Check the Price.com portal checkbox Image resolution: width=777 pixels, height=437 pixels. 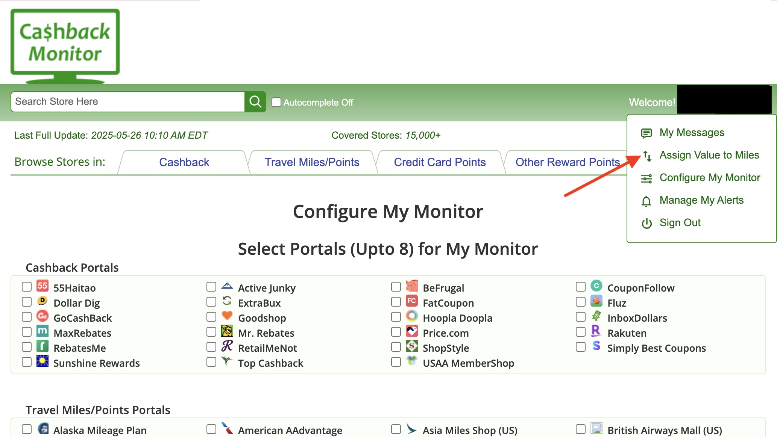[396, 332]
